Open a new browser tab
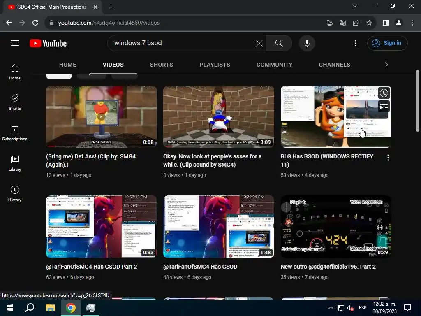421x316 pixels. (111, 7)
